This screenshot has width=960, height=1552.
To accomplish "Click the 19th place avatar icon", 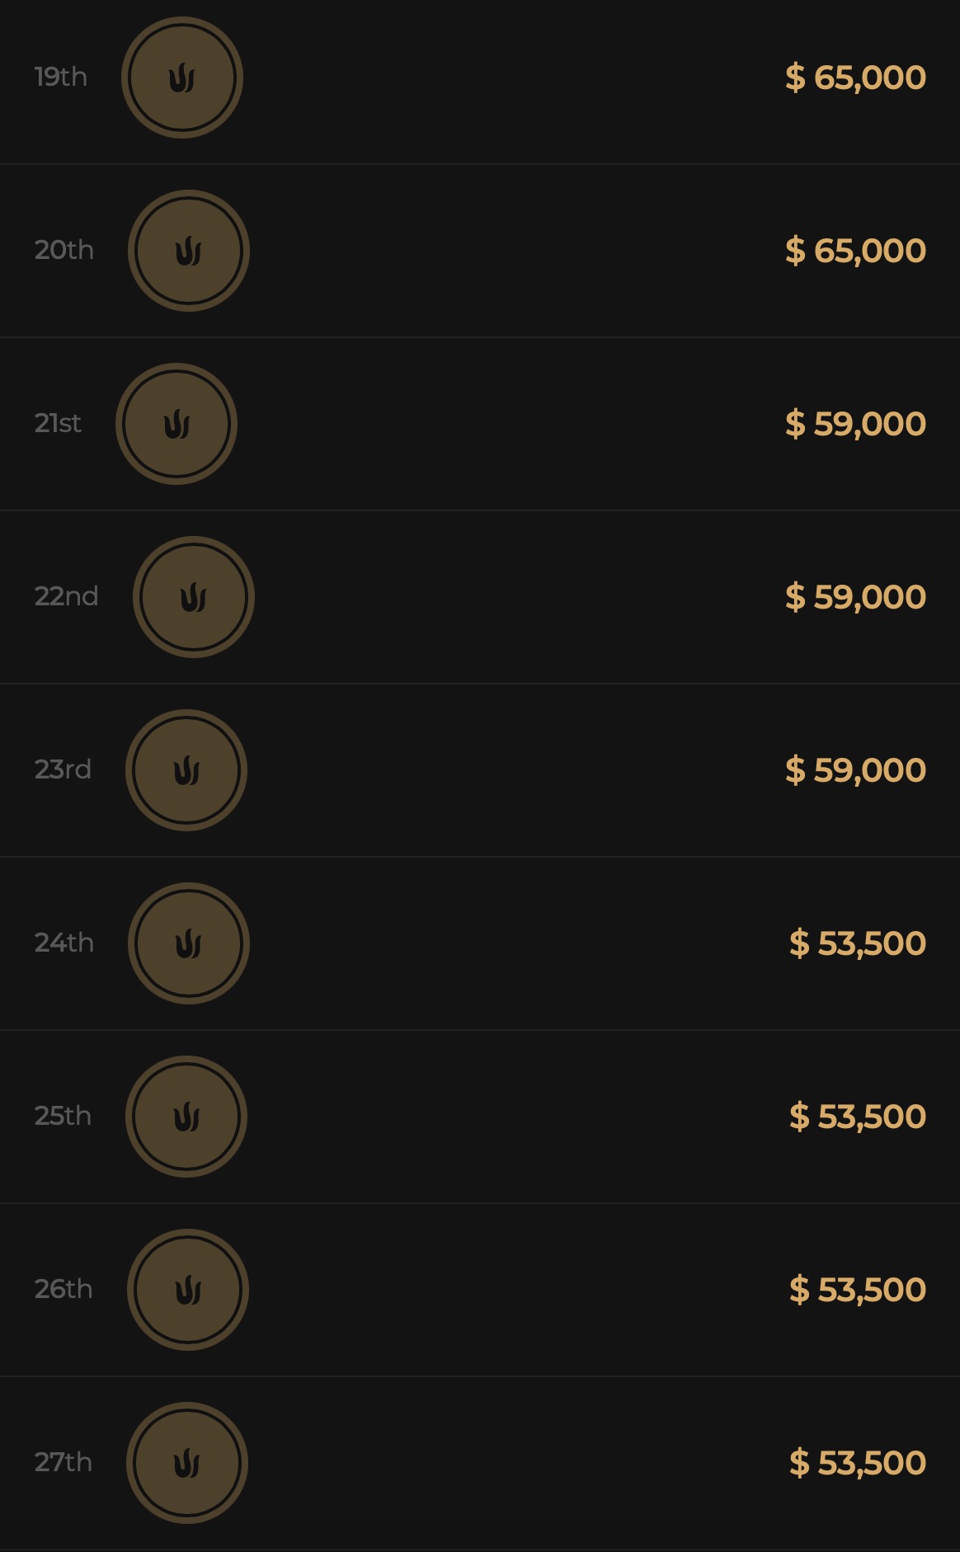I will (182, 78).
